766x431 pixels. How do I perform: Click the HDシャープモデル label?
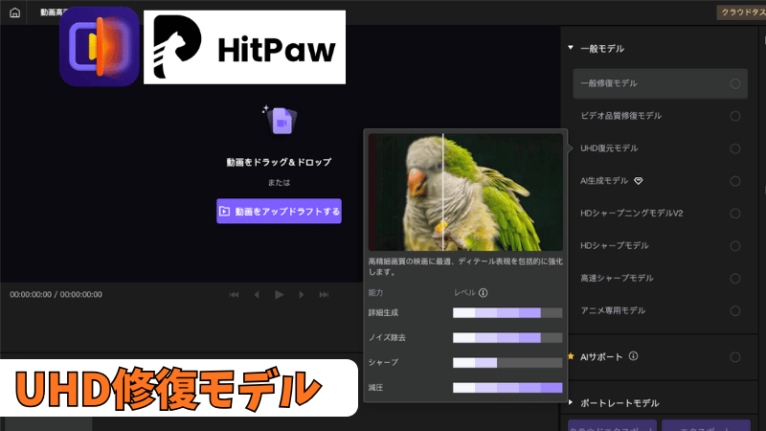pos(615,245)
